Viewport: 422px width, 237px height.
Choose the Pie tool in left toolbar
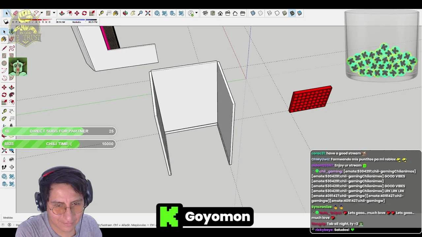12,78
